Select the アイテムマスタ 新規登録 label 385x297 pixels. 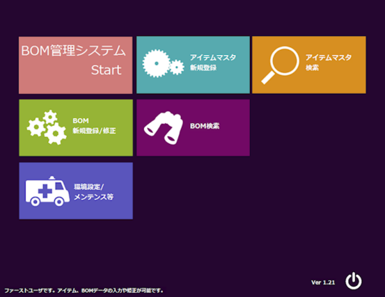pyautogui.click(x=213, y=63)
